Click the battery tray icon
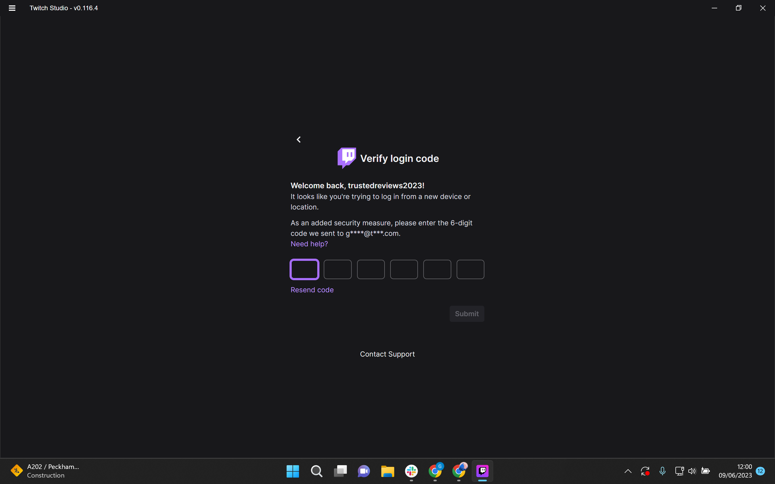 [706, 471]
